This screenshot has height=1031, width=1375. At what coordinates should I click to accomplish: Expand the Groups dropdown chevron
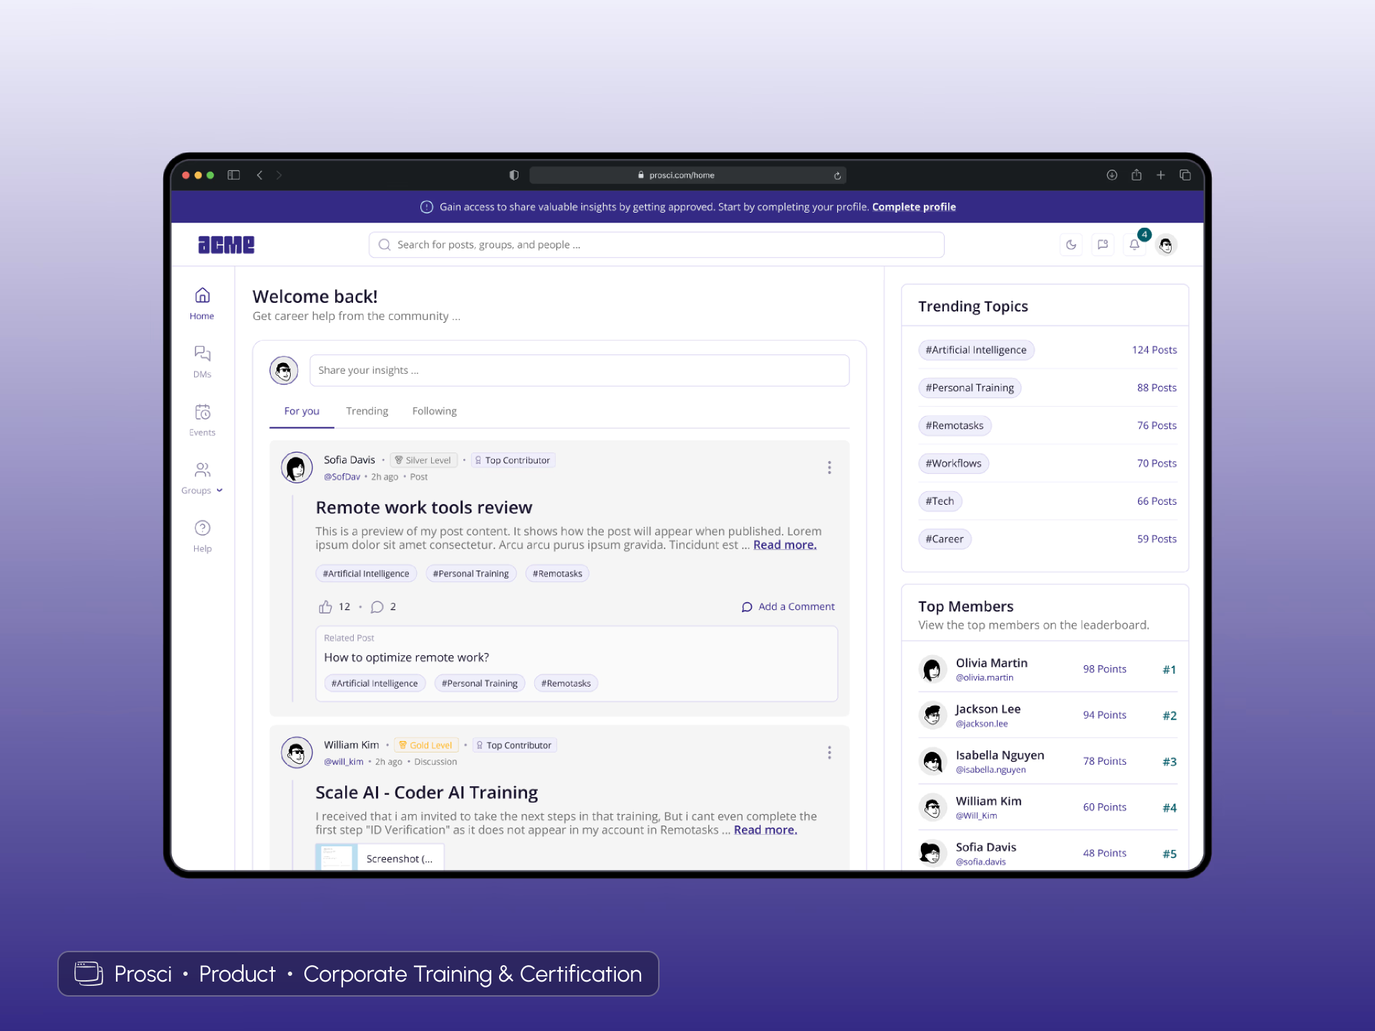(220, 490)
